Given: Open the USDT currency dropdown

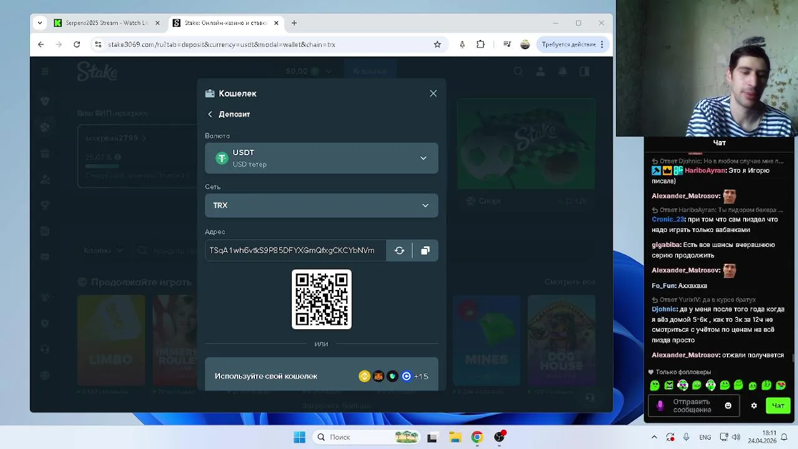Looking at the screenshot, I should coord(322,158).
